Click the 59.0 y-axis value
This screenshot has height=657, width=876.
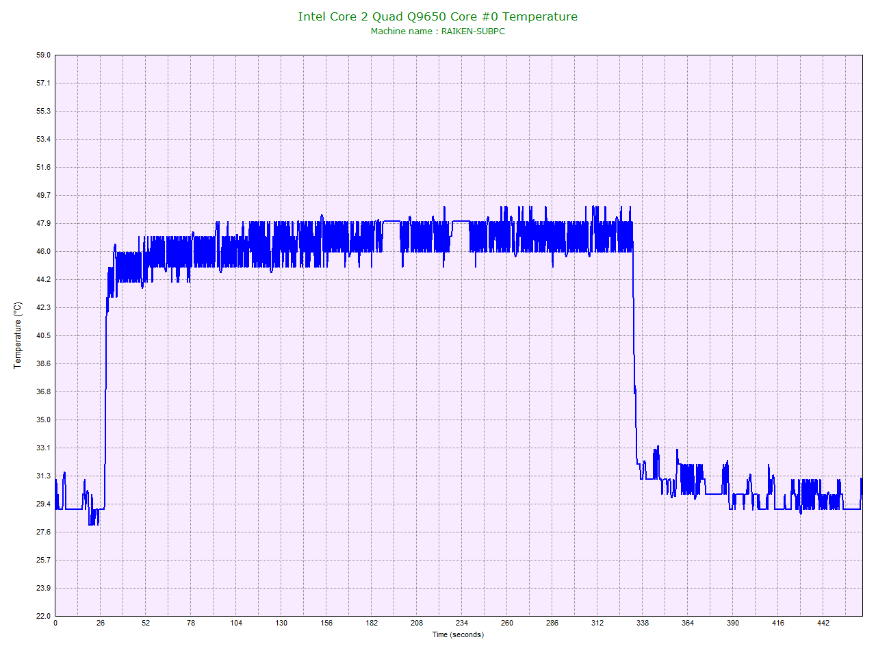tap(43, 55)
